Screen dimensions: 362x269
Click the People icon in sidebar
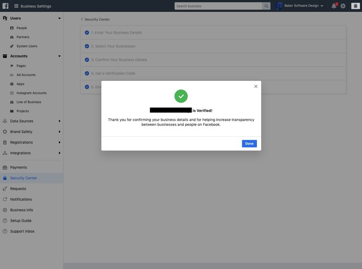pyautogui.click(x=12, y=28)
